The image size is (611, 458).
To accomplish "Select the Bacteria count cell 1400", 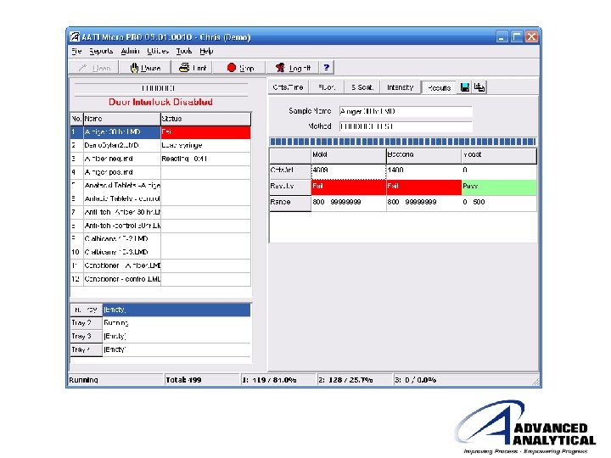I will pos(423,170).
